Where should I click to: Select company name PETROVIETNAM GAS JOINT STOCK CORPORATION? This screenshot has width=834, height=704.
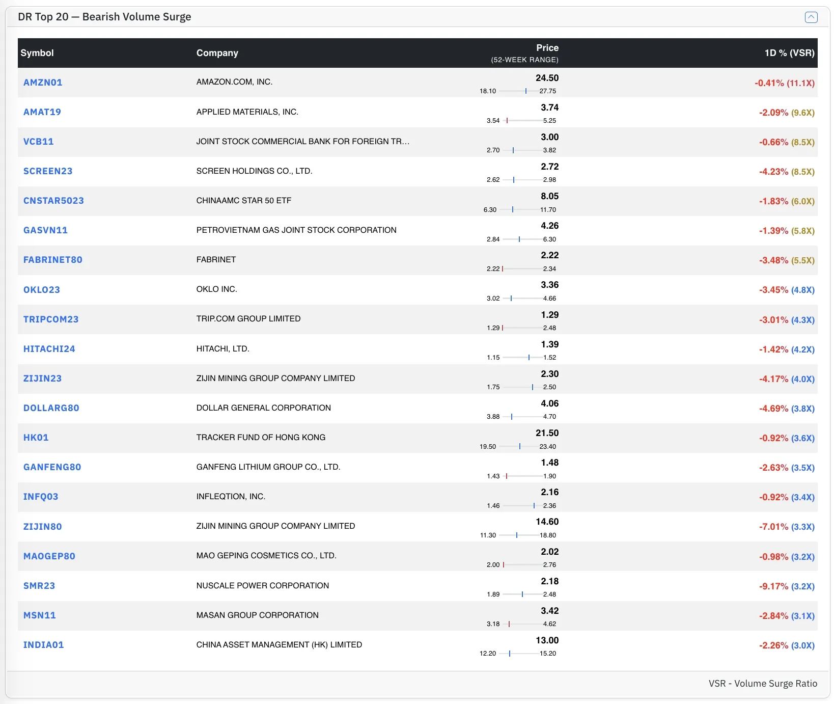(x=296, y=230)
